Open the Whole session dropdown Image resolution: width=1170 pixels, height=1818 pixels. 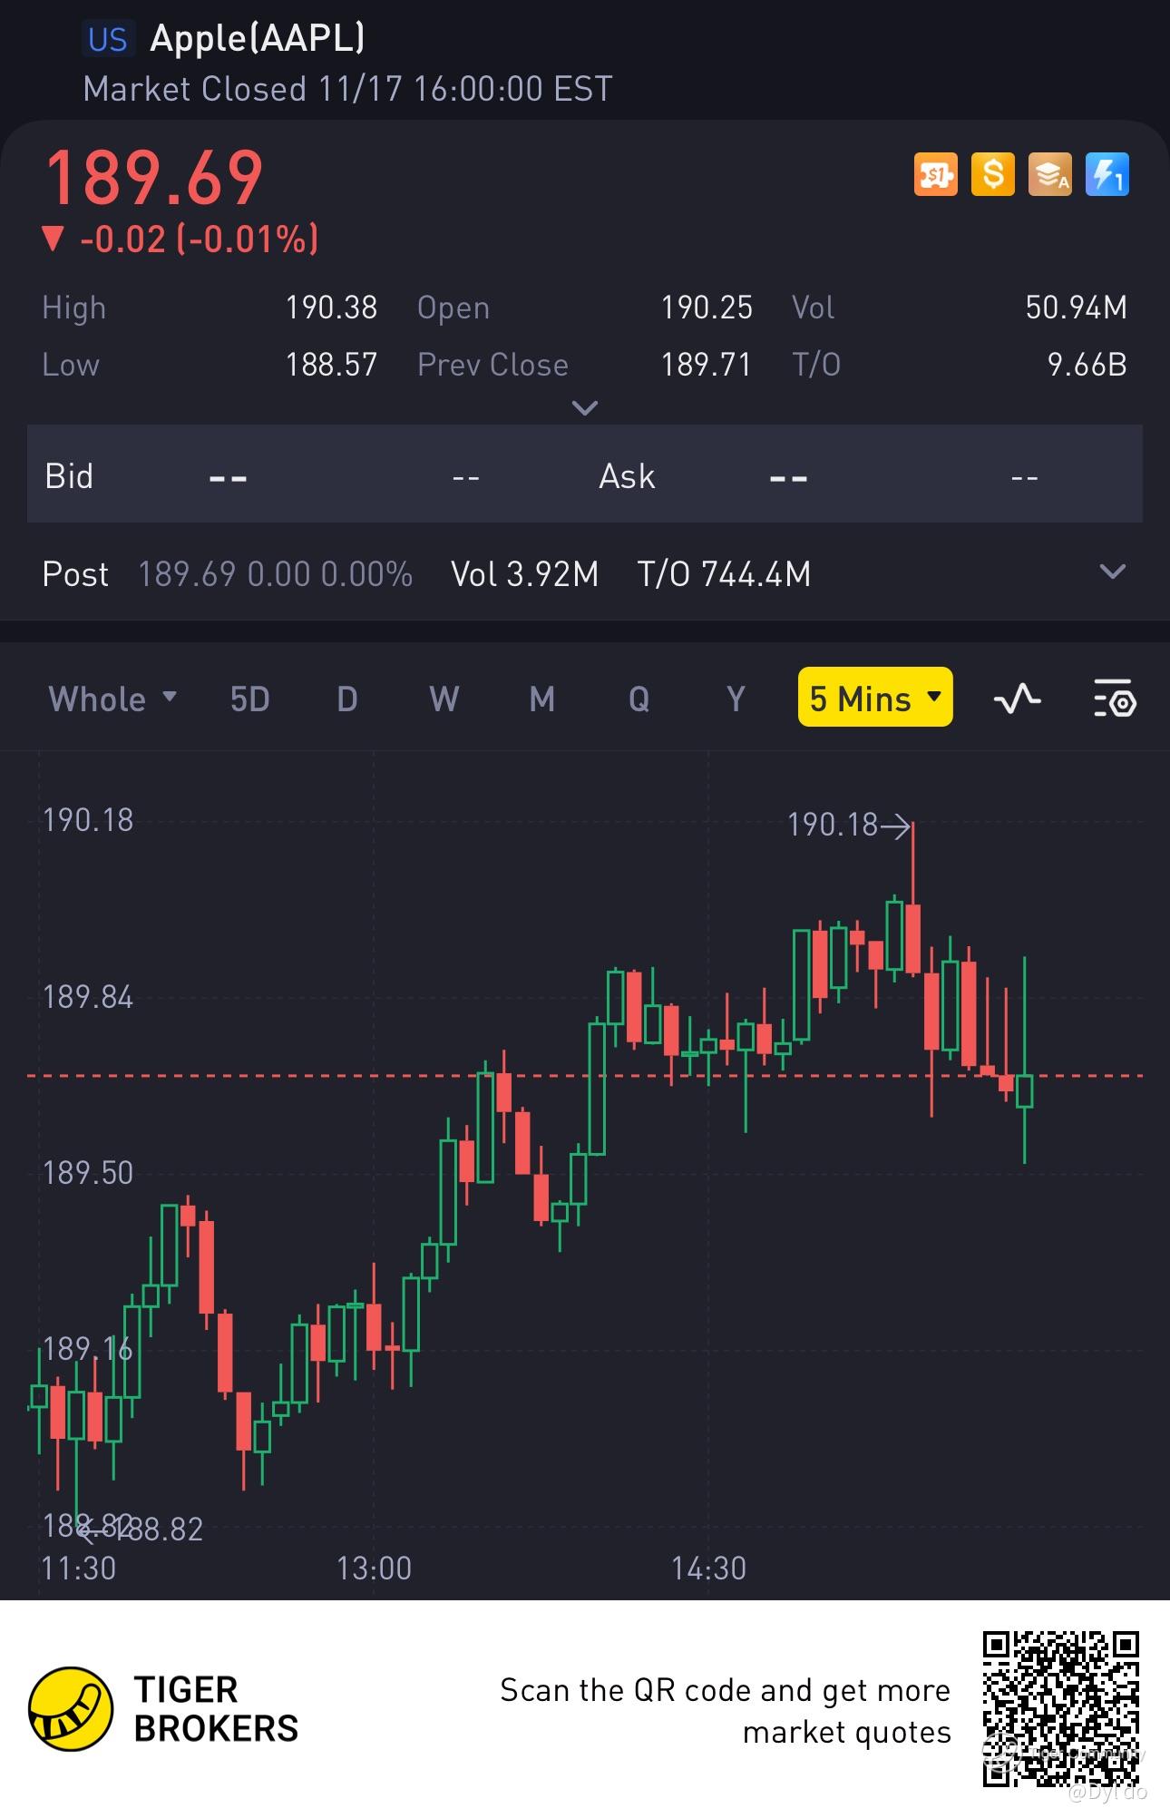pyautogui.click(x=112, y=699)
